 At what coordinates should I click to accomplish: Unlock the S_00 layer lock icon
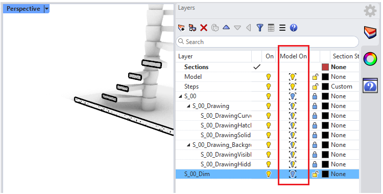click(315, 96)
